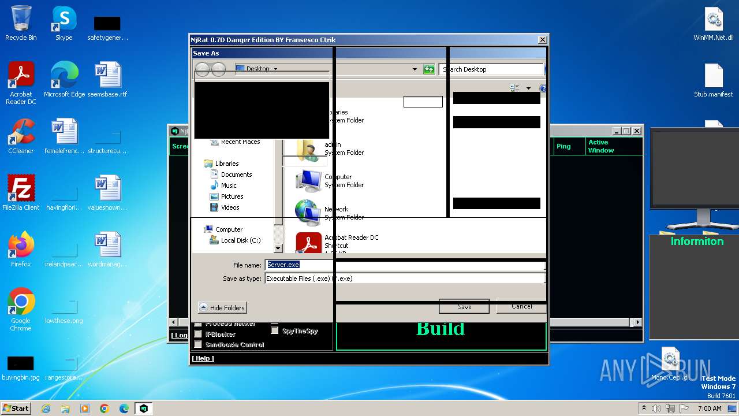The width and height of the screenshot is (739, 416).
Task: Click the Start button
Action: click(16, 408)
